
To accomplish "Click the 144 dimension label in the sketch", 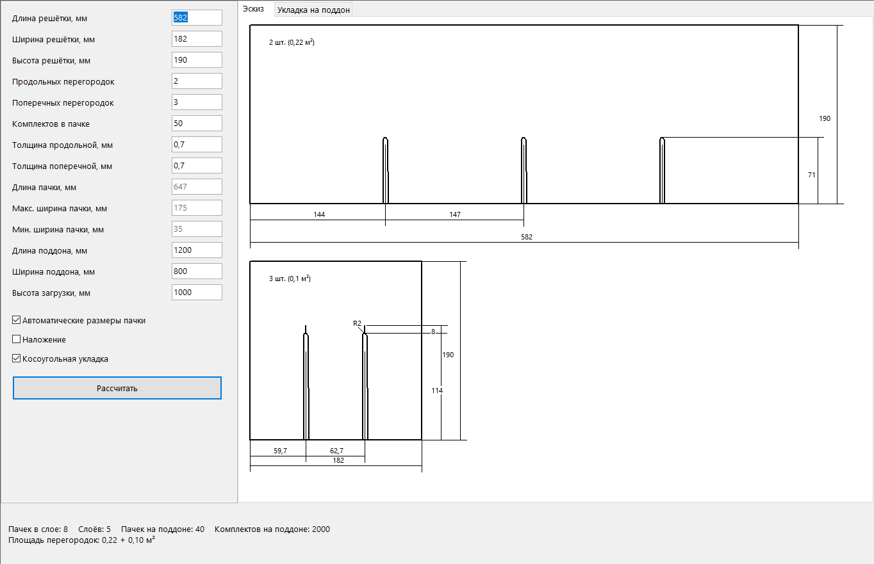I will [319, 214].
